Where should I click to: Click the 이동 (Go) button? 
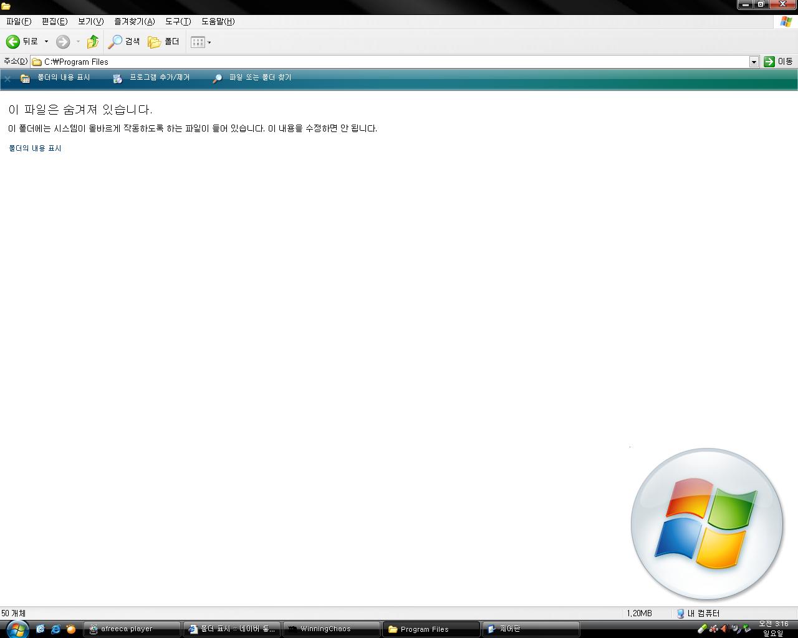778,62
